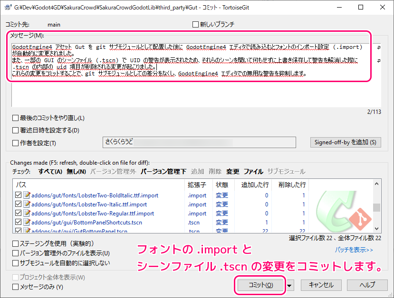Uncheck BottomPanelShortcuts.tscn file checkbox
The width and height of the screenshot is (394, 298).
coord(18,222)
